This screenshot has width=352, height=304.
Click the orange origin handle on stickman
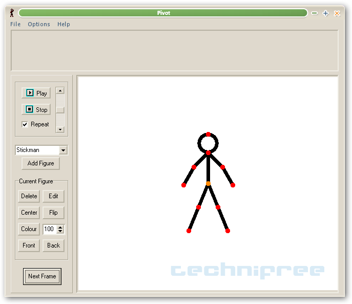tap(208, 183)
